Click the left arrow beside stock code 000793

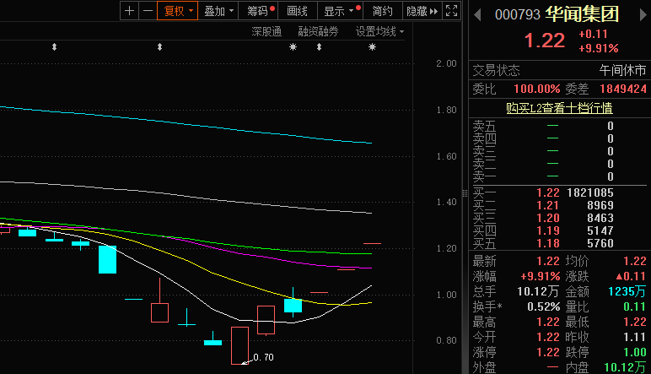point(478,14)
